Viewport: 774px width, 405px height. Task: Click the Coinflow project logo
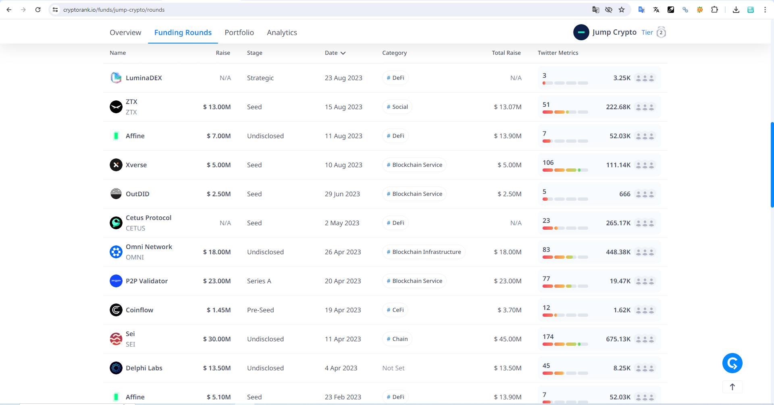(116, 310)
